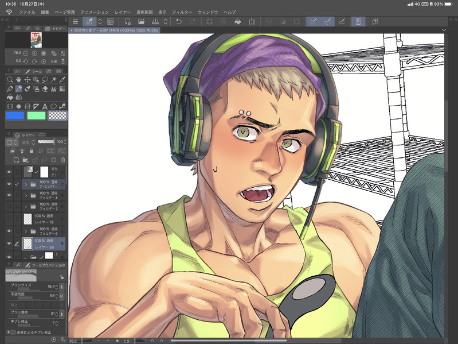Open the フィルター menu
Image resolution: width=458 pixels, height=344 pixels.
click(x=182, y=12)
